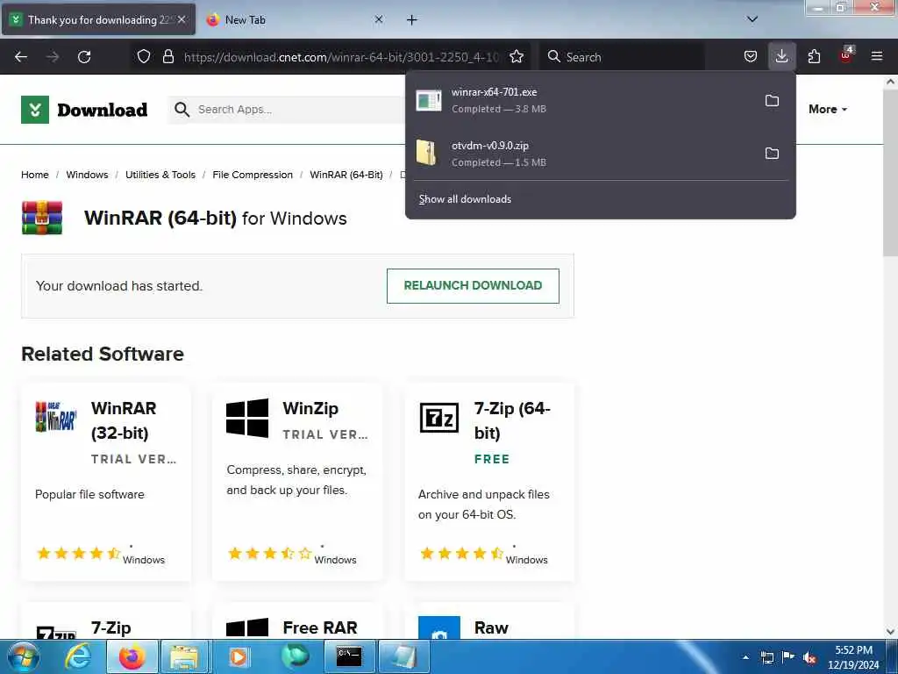Open the 7-Zip (64-bit) related card
Viewport: 898px width, 674px height.
pyautogui.click(x=489, y=482)
